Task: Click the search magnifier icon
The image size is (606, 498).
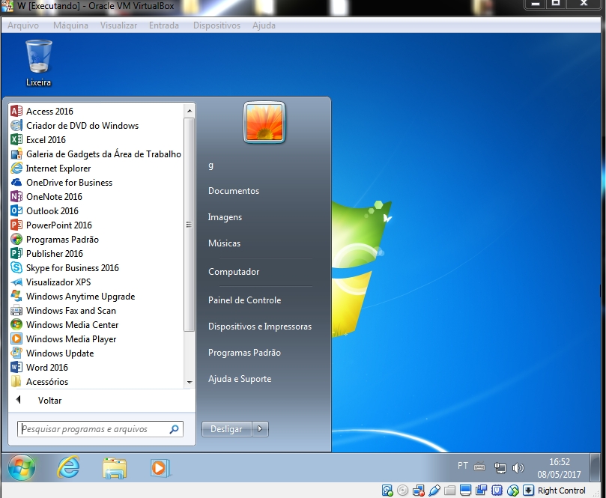Action: (175, 429)
